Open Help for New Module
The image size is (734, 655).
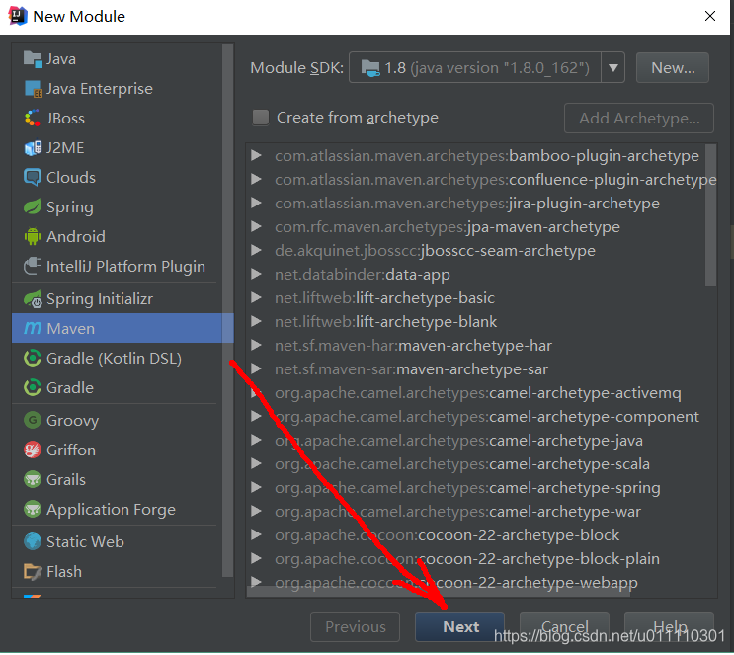click(670, 627)
